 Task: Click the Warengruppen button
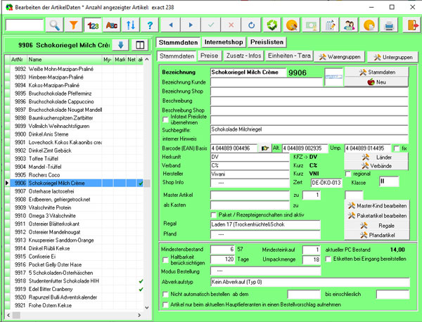click(x=340, y=57)
